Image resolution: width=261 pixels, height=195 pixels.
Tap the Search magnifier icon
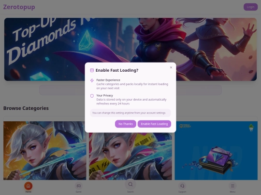coord(130,184)
